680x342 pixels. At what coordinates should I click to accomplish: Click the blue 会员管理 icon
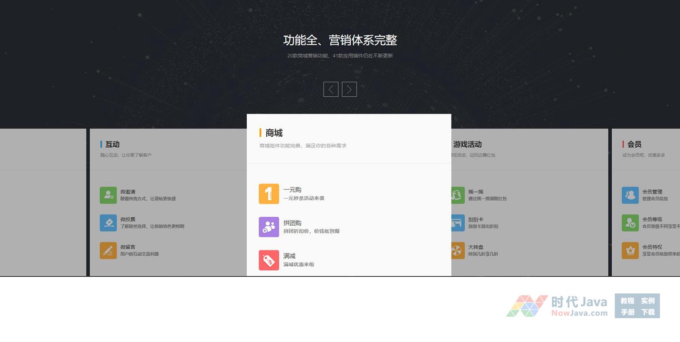pos(630,195)
